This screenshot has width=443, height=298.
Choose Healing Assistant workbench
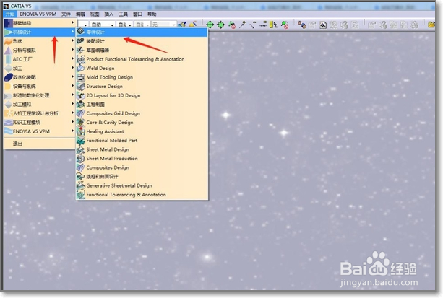142,131
